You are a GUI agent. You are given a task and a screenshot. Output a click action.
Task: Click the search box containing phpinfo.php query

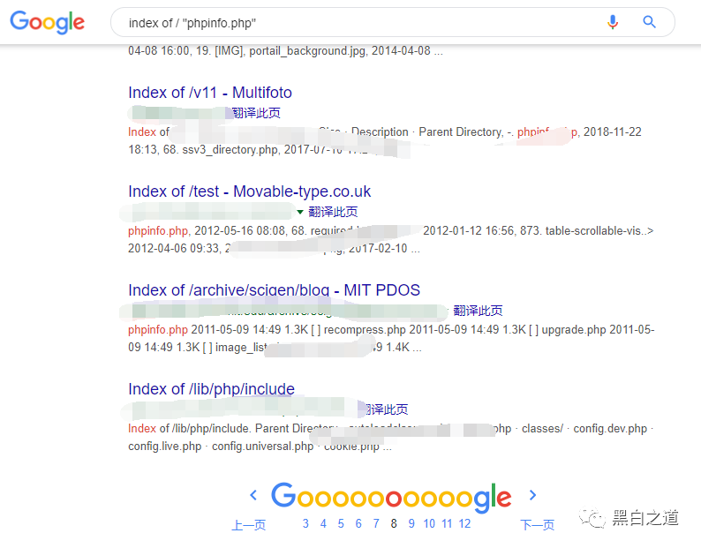(x=353, y=22)
